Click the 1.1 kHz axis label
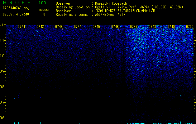Screen dimensions: 196x124 coord(2,40)
